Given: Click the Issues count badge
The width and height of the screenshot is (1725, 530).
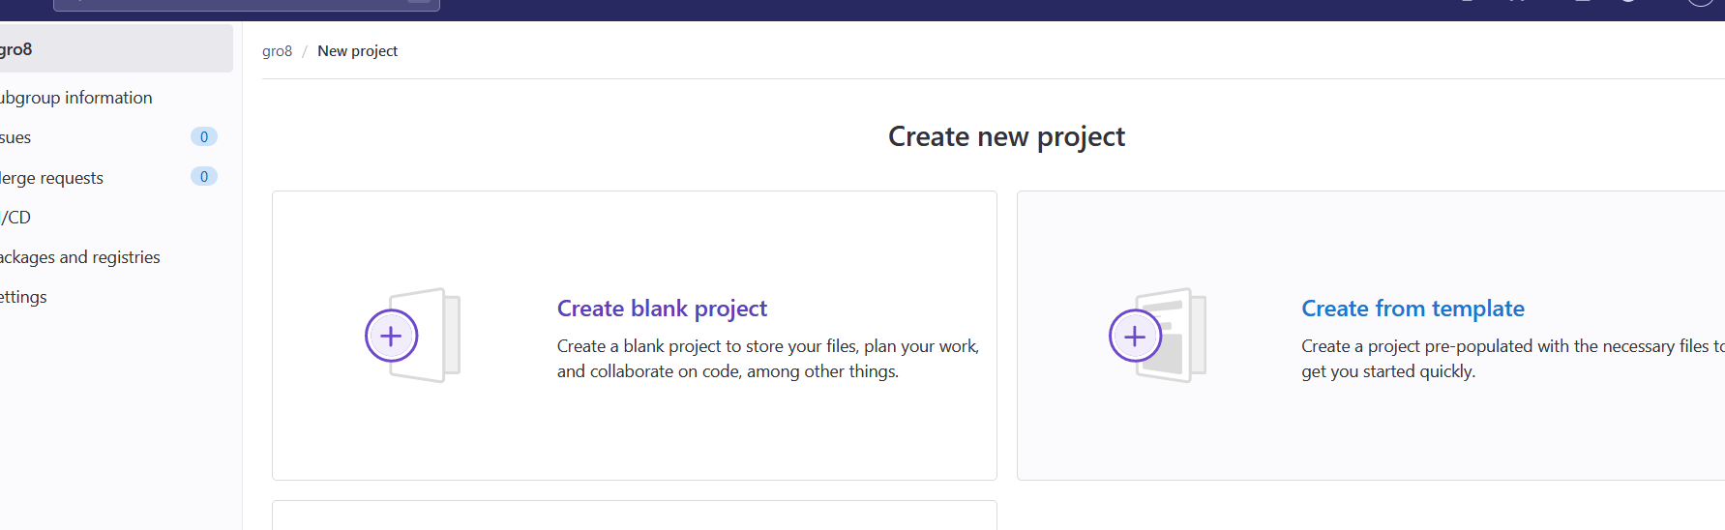Looking at the screenshot, I should pos(204,137).
